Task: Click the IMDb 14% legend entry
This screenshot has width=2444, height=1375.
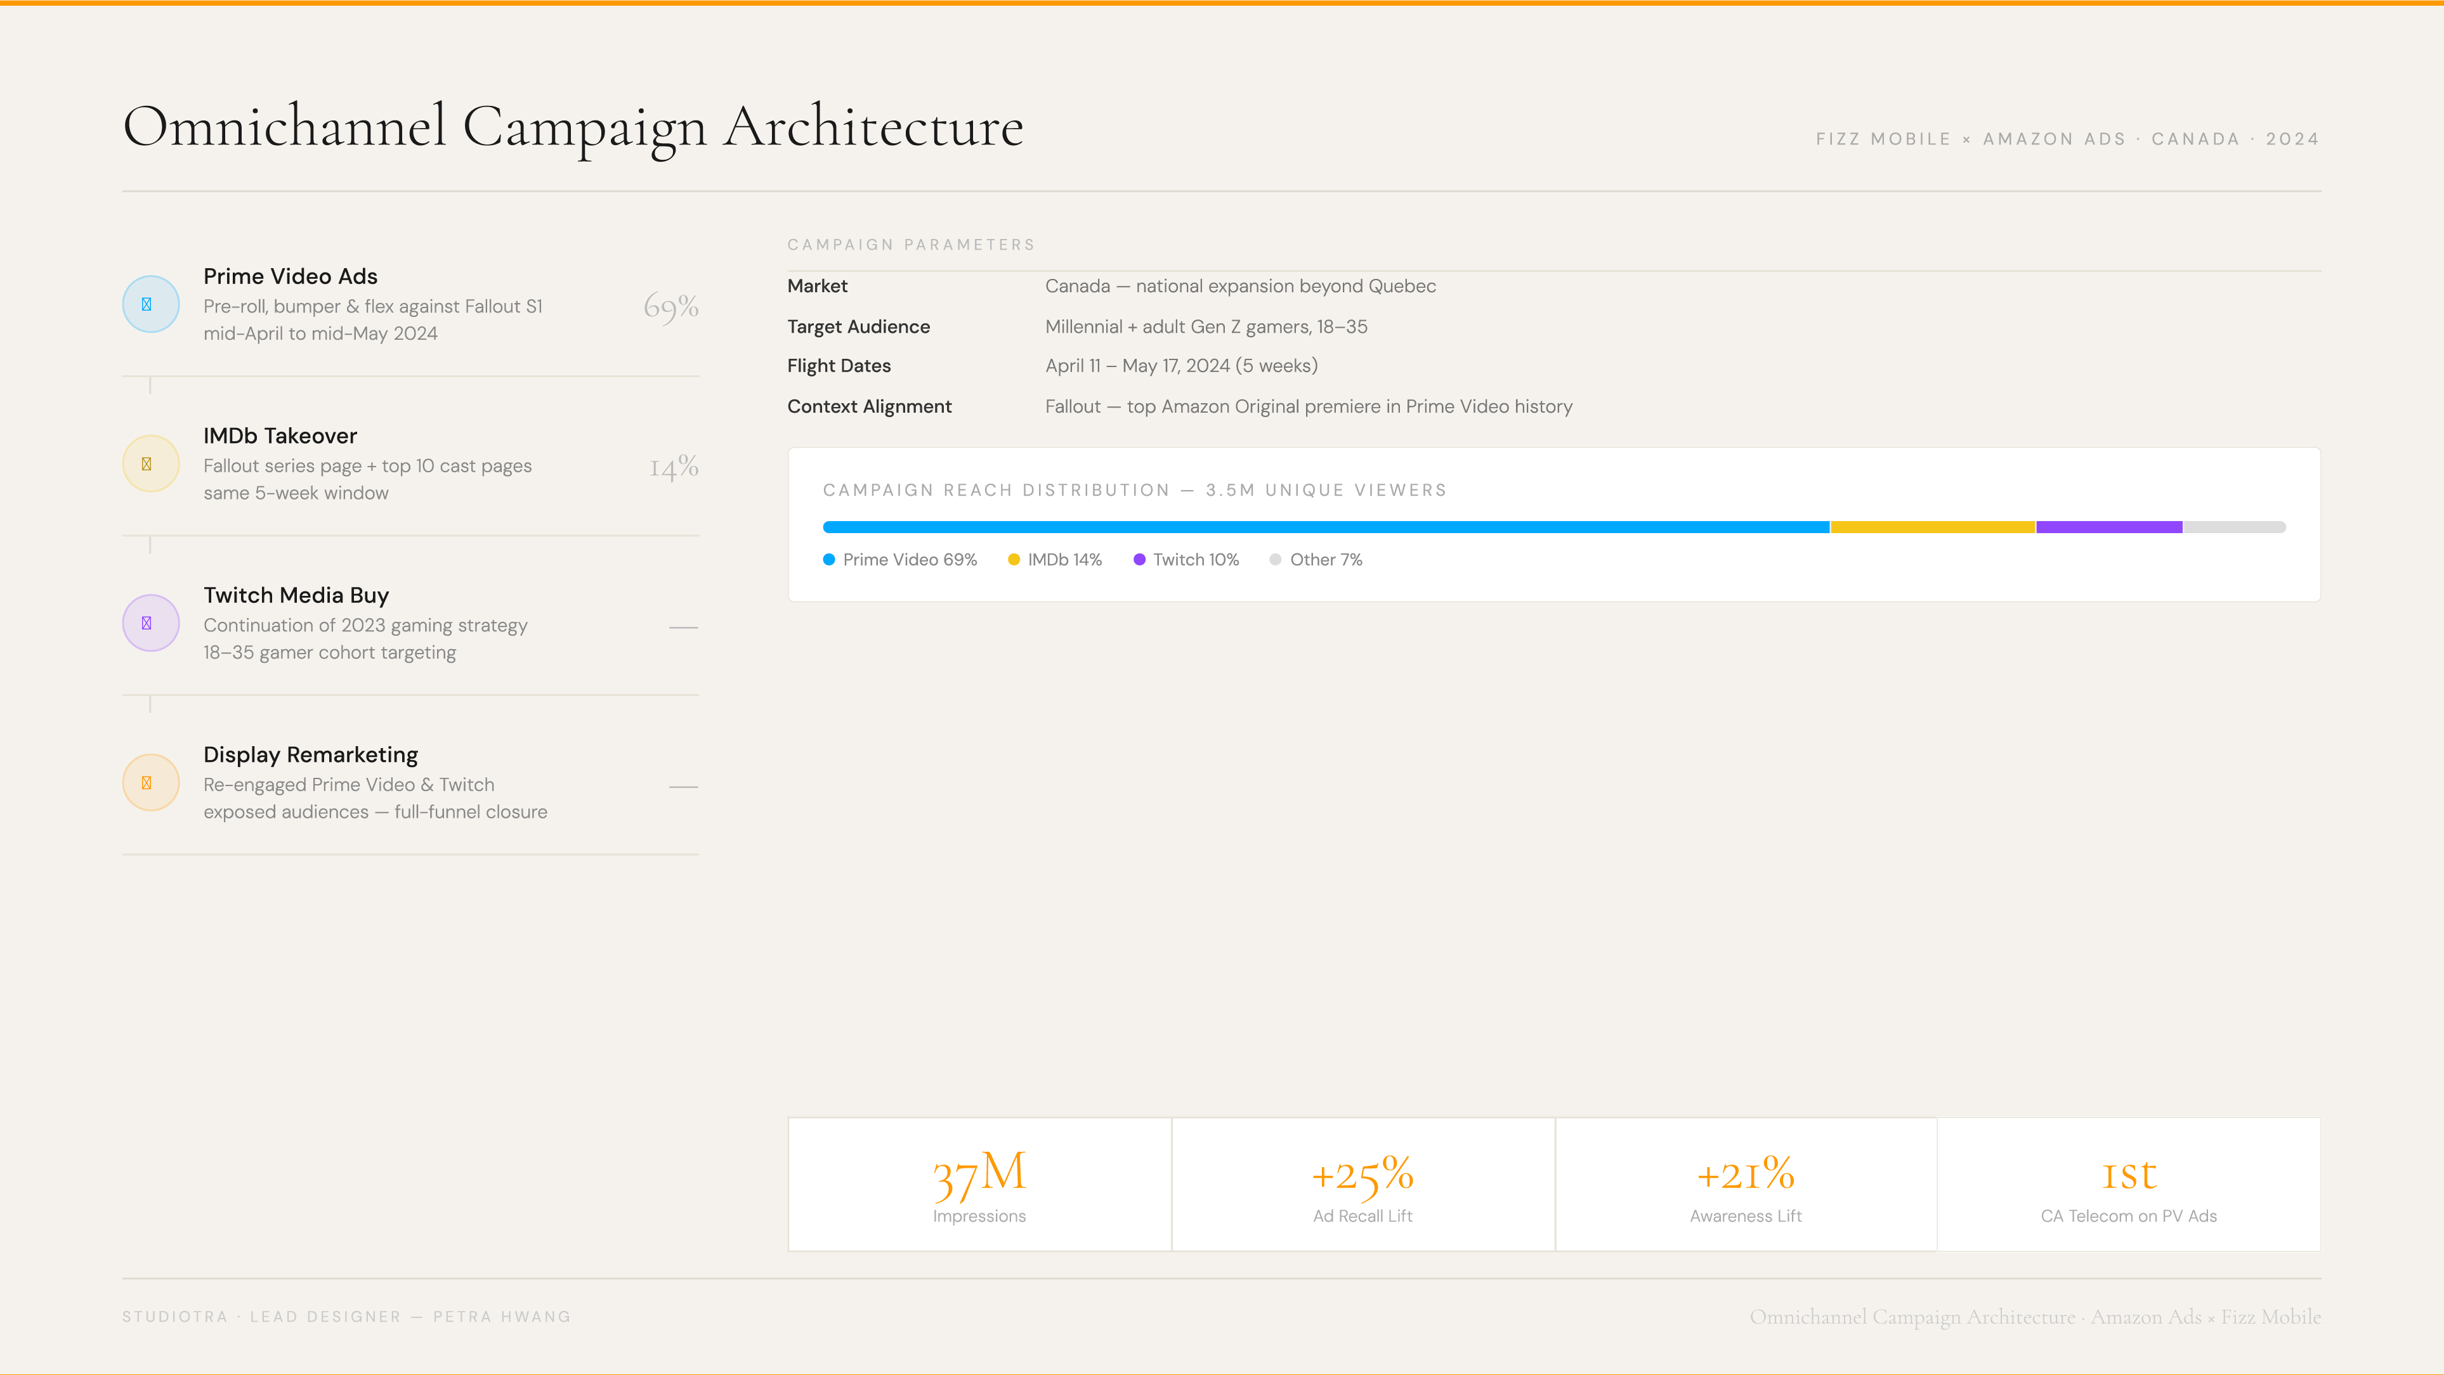Action: [x=1055, y=560]
